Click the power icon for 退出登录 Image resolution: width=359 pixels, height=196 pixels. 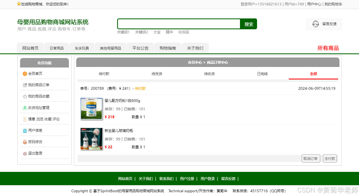coord(25,153)
